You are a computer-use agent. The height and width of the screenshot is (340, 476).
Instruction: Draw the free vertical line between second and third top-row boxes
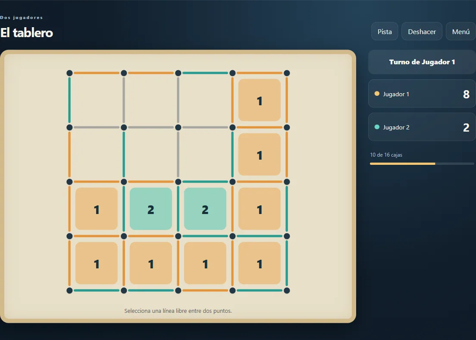point(178,100)
